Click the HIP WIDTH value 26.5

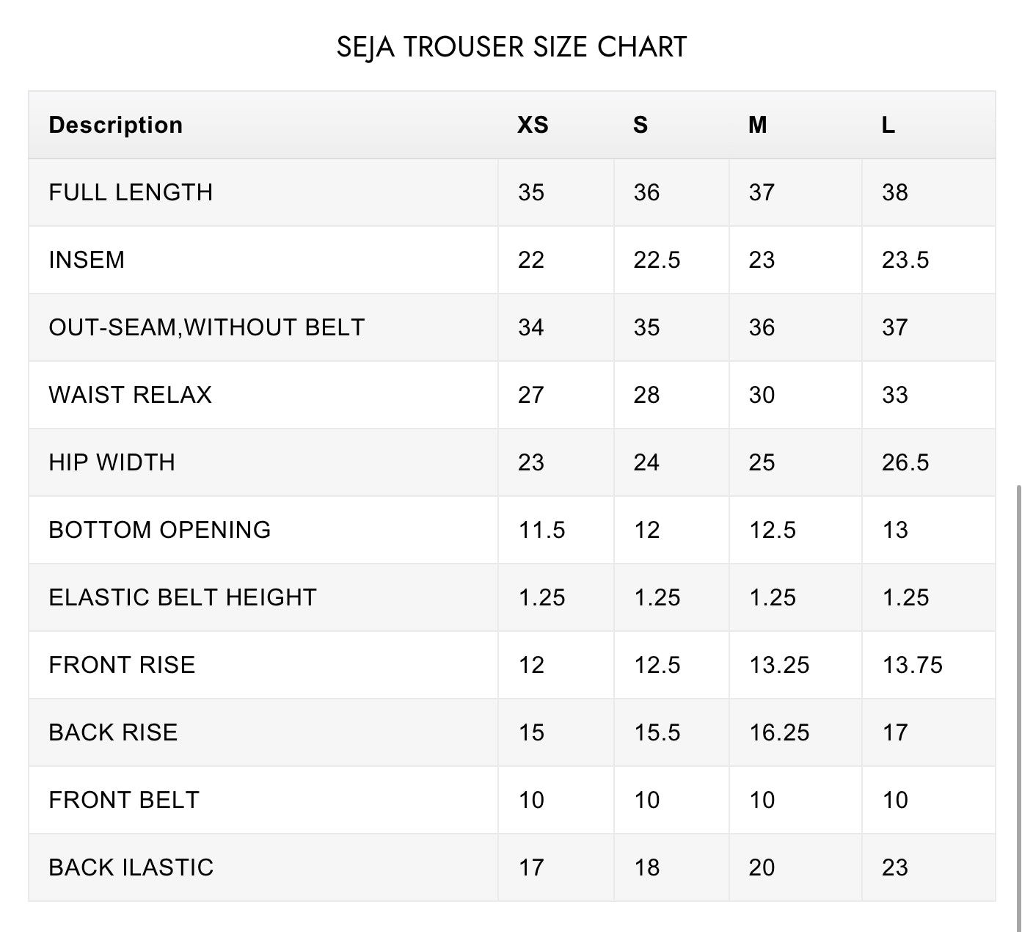pos(905,462)
